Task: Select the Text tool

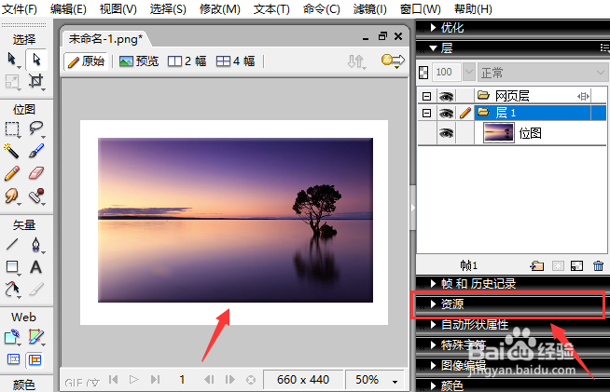Action: (x=36, y=267)
